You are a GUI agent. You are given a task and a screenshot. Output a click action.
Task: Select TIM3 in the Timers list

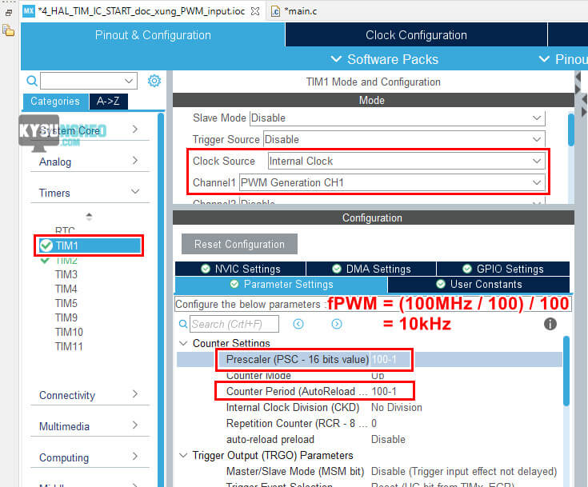(66, 274)
